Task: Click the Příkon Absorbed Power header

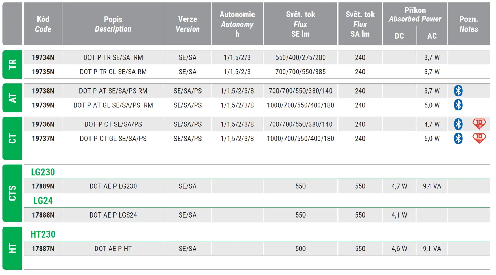Action: coord(415,15)
